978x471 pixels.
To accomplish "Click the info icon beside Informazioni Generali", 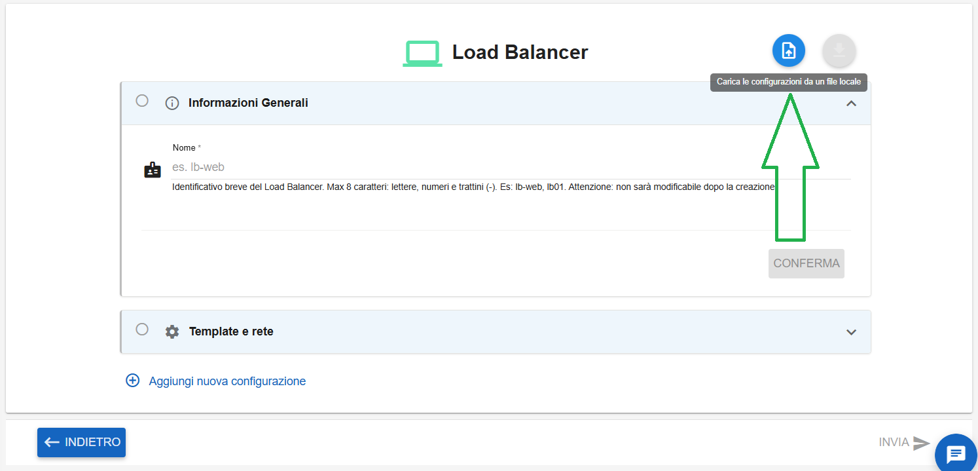I will tap(172, 103).
